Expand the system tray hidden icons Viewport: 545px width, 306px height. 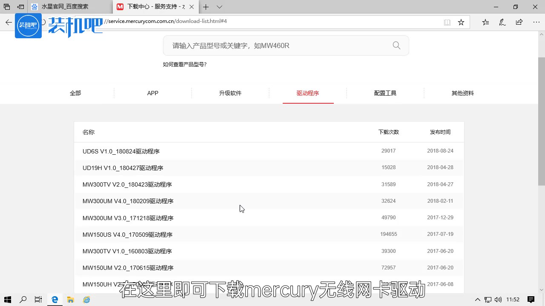(478, 300)
